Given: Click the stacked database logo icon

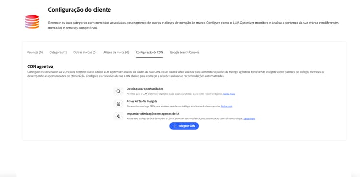Looking at the screenshot, I should (32, 22).
